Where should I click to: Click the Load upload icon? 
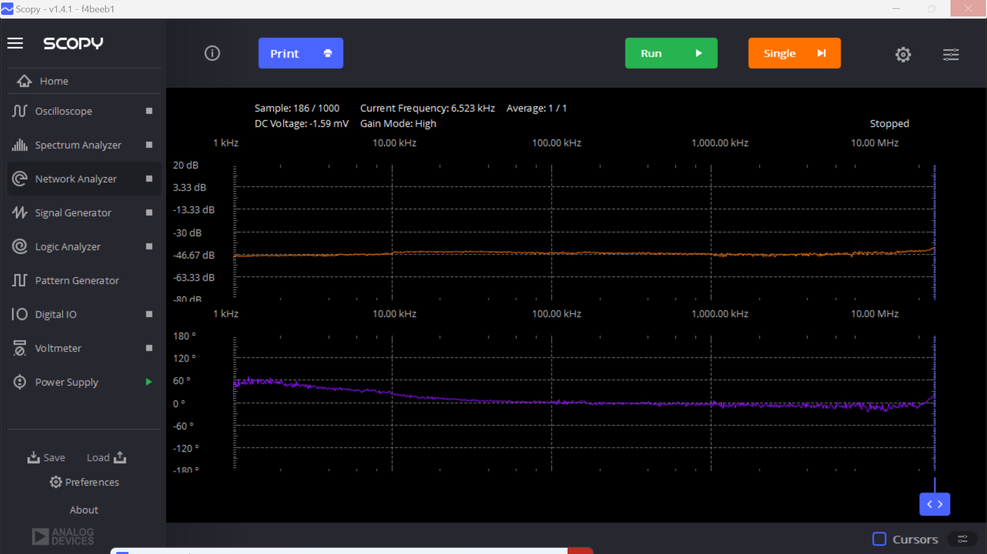[120, 457]
